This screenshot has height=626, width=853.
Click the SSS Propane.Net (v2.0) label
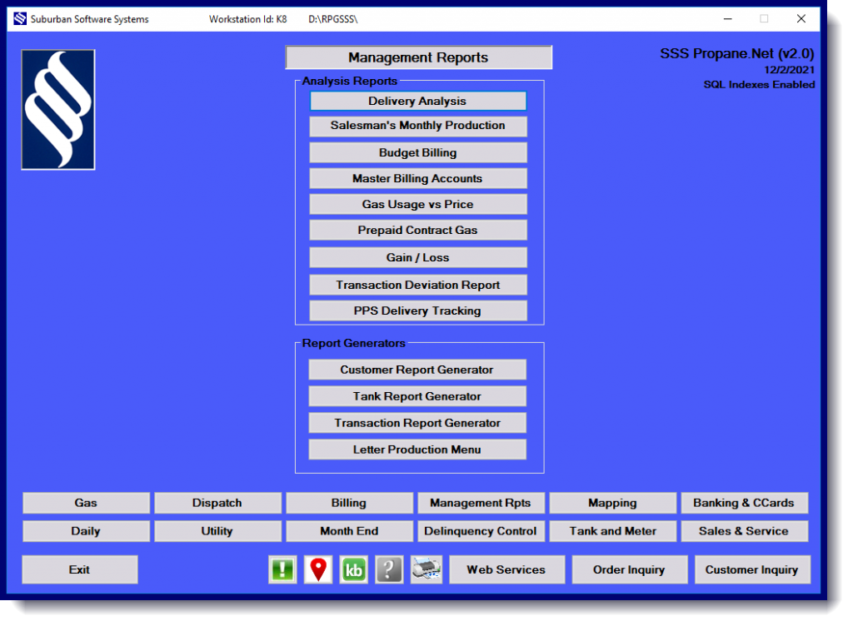click(737, 54)
